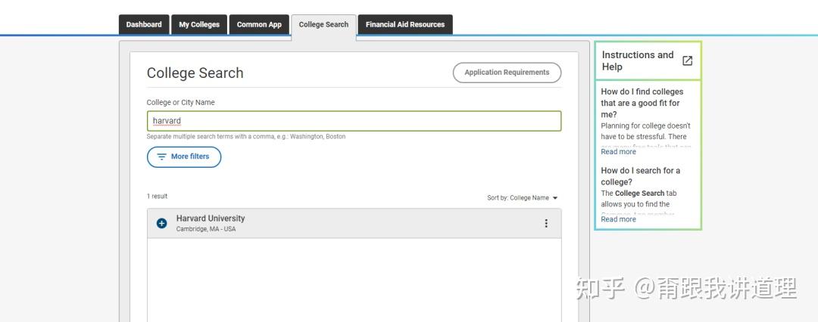Click the Harvard University result name
818x322 pixels.
pos(211,218)
